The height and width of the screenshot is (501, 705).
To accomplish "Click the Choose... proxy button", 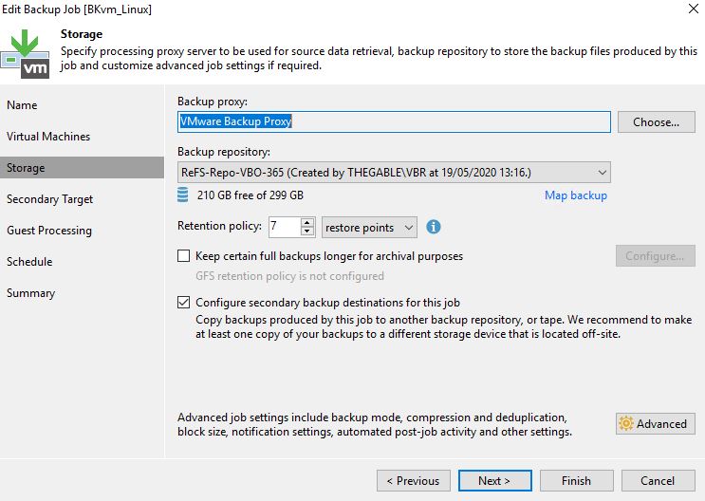I will pyautogui.click(x=656, y=121).
